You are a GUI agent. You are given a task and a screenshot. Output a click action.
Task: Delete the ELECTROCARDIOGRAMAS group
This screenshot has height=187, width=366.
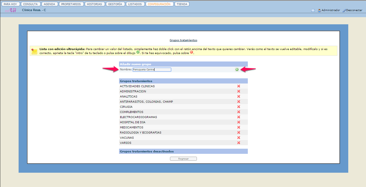click(x=239, y=117)
